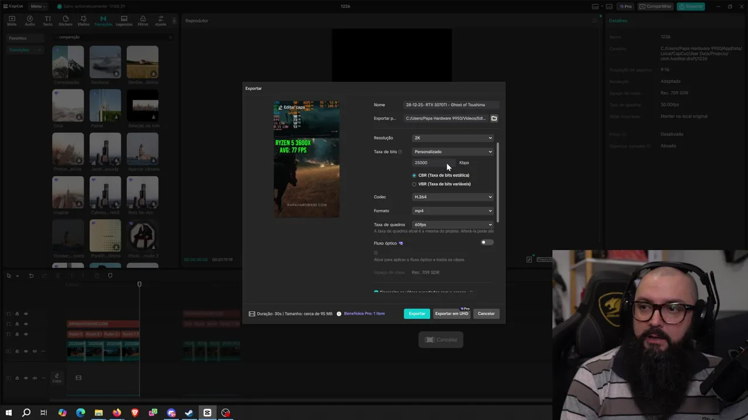Click Editar capa on the cover thumbnail
The image size is (748, 420).
[292, 107]
